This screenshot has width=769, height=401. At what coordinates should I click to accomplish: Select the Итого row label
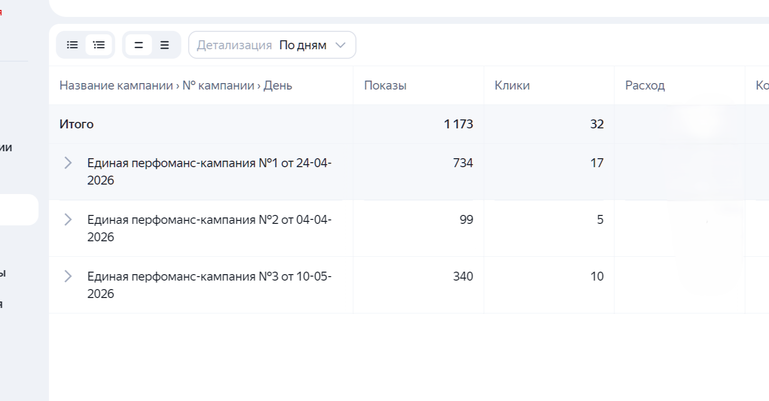coord(76,124)
